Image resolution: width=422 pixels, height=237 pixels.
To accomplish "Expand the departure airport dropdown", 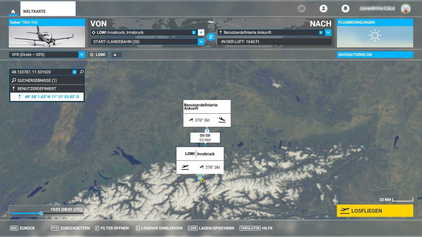I will click(x=201, y=32).
